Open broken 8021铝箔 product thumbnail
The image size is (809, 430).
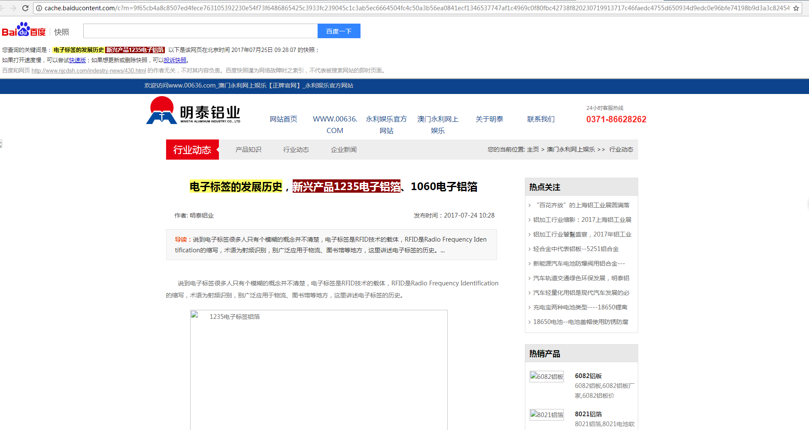point(546,415)
